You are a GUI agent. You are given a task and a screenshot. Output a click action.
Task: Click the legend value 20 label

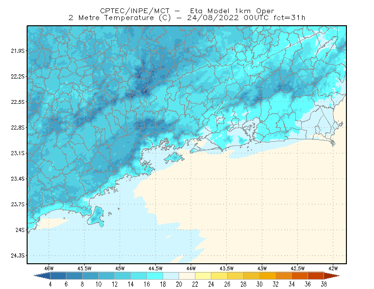tap(179, 284)
